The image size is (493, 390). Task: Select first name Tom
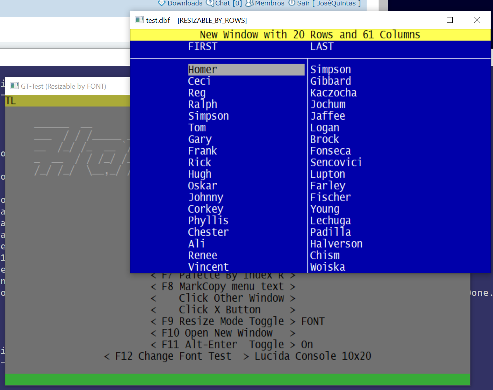point(197,128)
